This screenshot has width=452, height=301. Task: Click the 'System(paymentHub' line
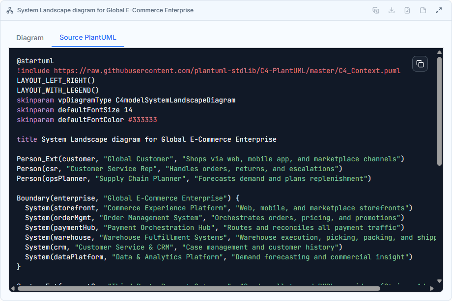(x=215, y=227)
